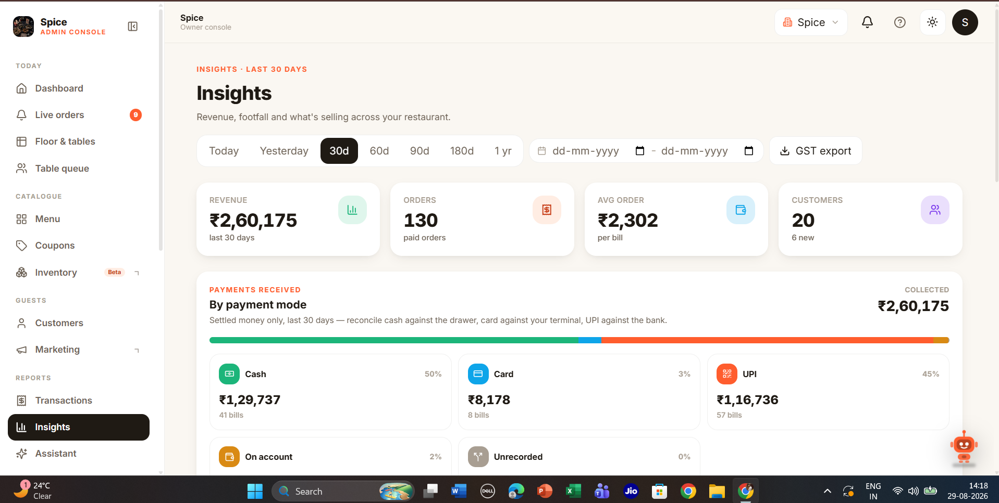Image resolution: width=999 pixels, height=503 pixels.
Task: Expand the Inventory submenu arrow
Action: 137,273
